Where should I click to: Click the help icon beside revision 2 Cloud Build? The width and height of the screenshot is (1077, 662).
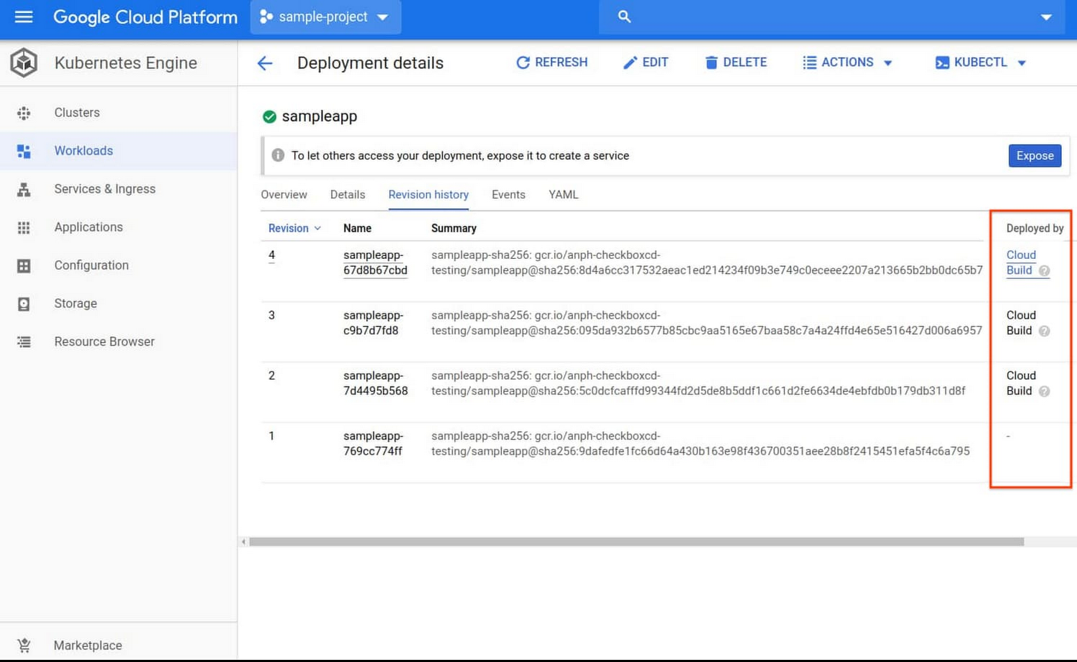coord(1044,392)
